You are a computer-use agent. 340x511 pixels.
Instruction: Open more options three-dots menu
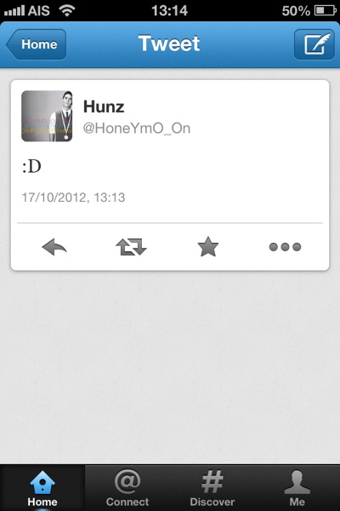[x=285, y=247]
